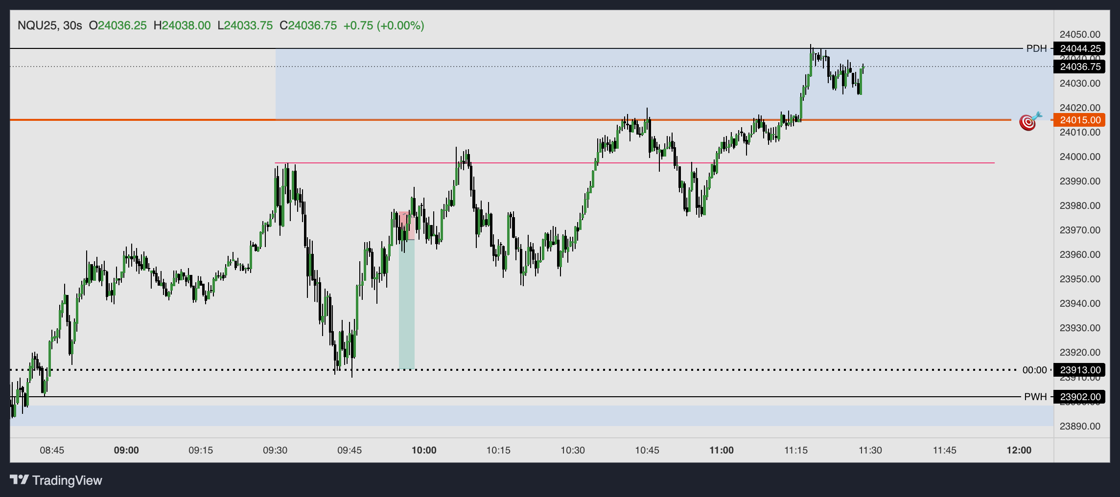Click the current price tag 24036.75
The image size is (1120, 497).
click(1080, 67)
